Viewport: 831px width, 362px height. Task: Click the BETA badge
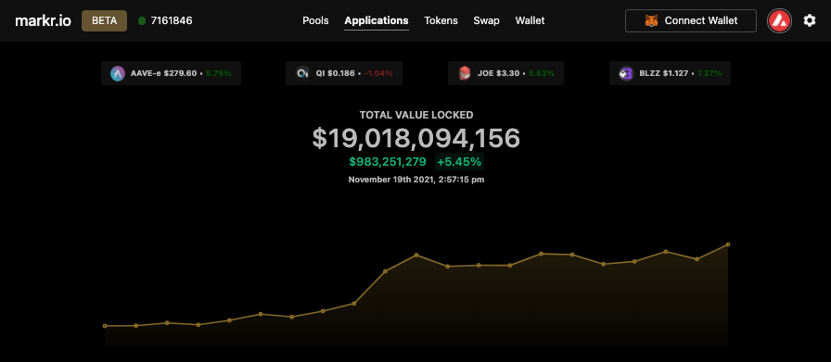tap(105, 20)
